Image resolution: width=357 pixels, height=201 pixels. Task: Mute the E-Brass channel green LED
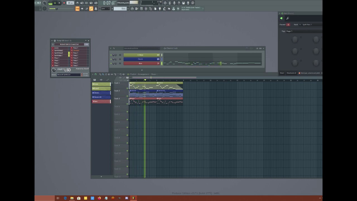[x=111, y=55]
